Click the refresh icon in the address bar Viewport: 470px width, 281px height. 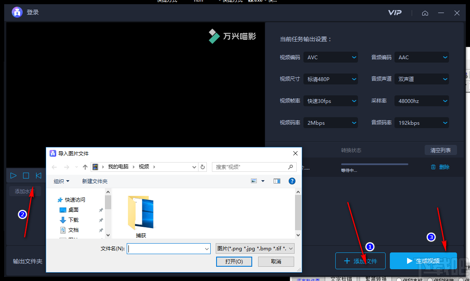click(x=203, y=167)
